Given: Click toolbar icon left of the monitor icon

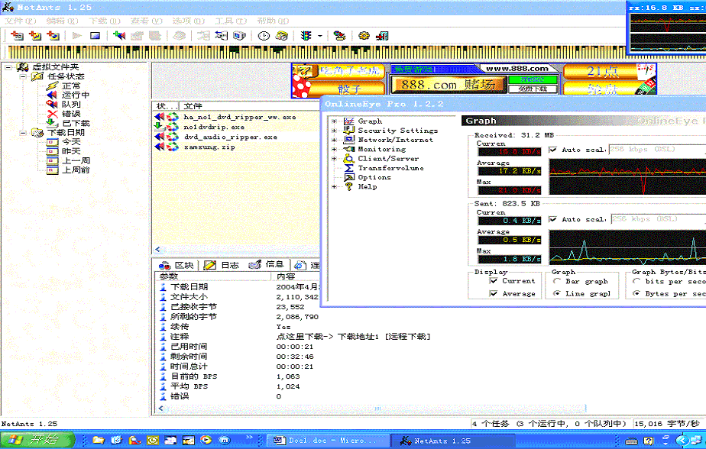Looking at the screenshot, I should point(221,36).
